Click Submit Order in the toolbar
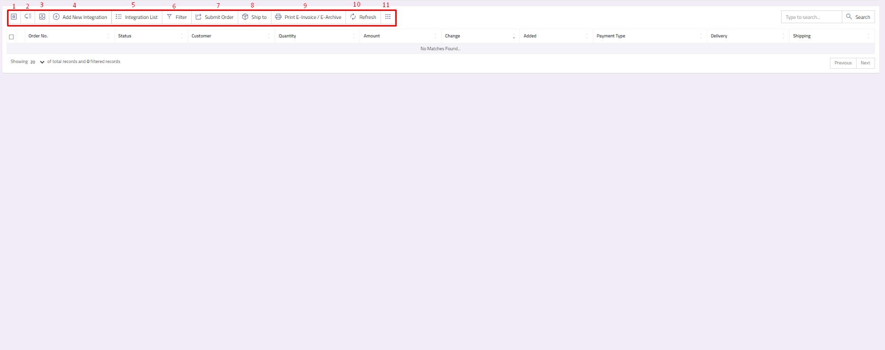The image size is (885, 350). click(214, 17)
